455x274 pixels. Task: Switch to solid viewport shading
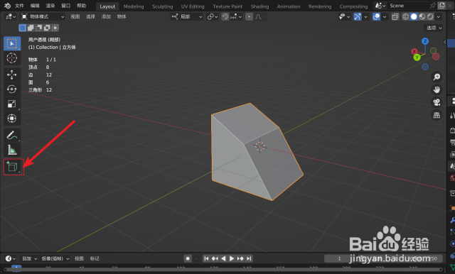click(414, 17)
